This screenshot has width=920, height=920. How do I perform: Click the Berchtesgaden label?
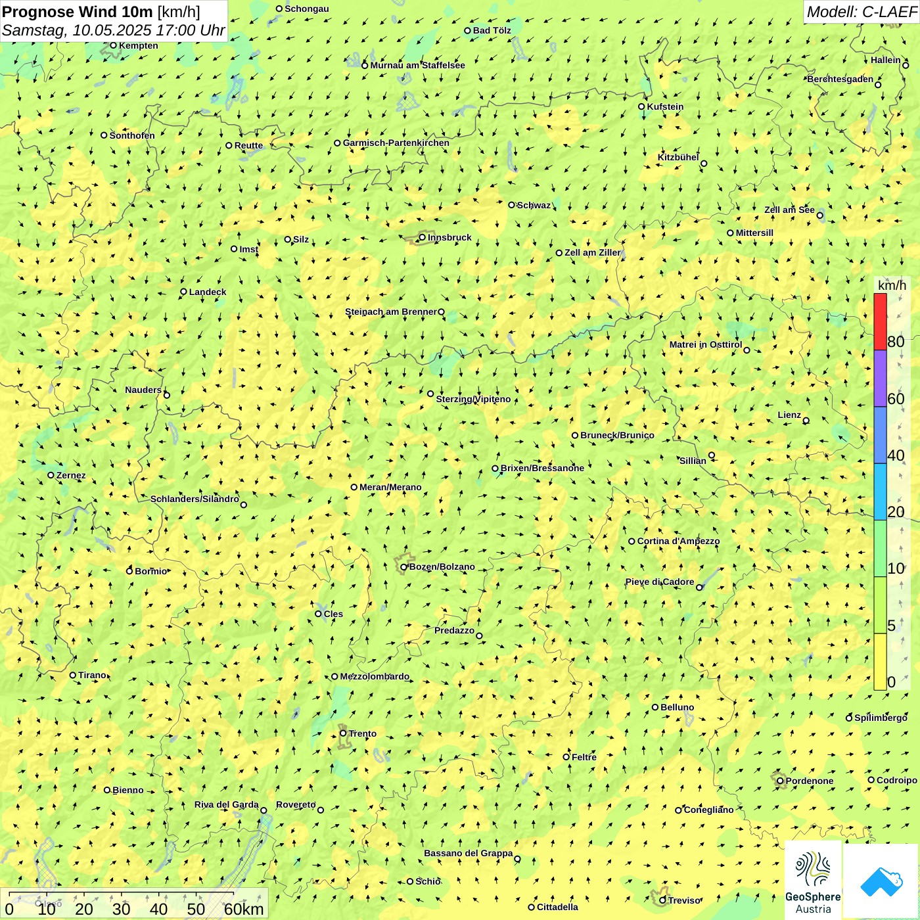pos(840,79)
